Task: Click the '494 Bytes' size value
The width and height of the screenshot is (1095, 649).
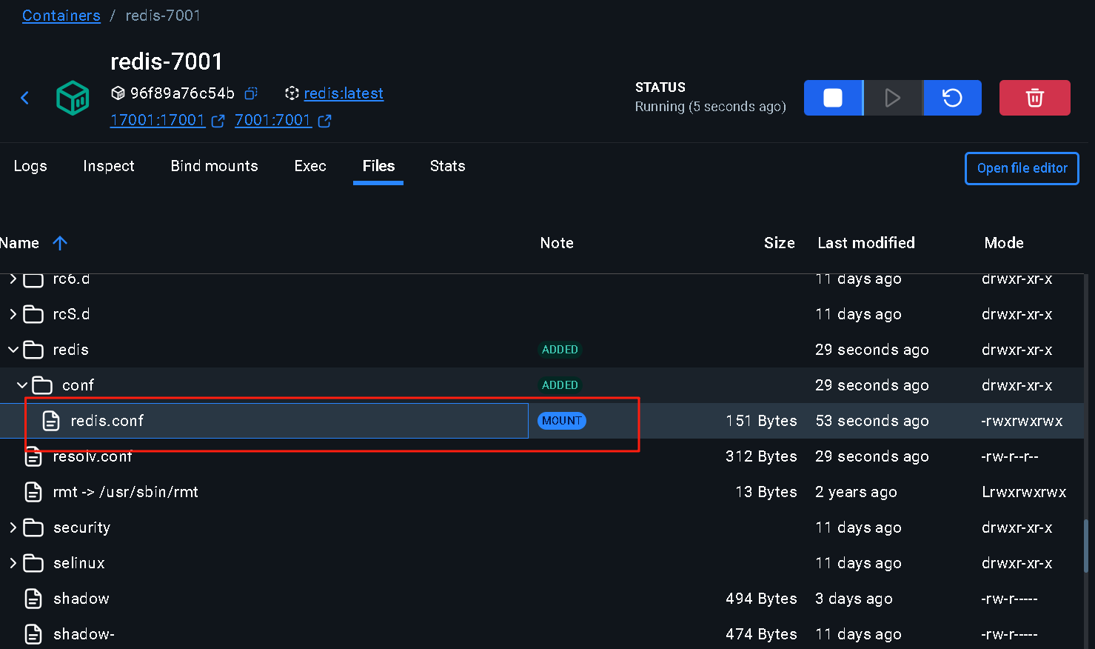Action: [762, 599]
